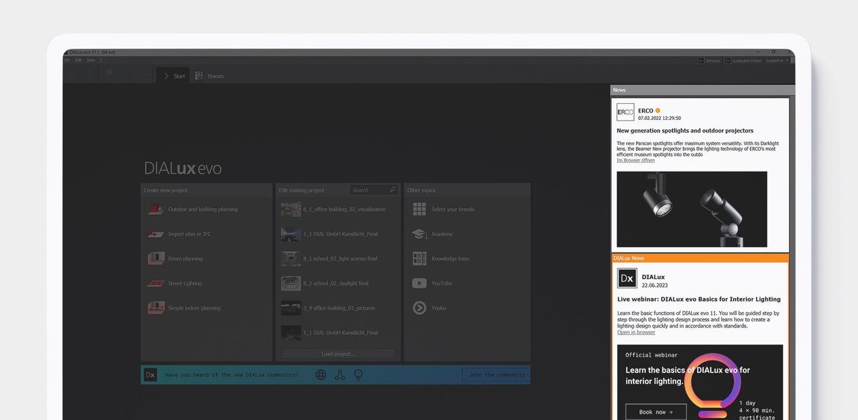Screen dimensions: 858x420
Task: Open 8_1 school_02_light scenes final thumbnail
Action: (x=291, y=259)
